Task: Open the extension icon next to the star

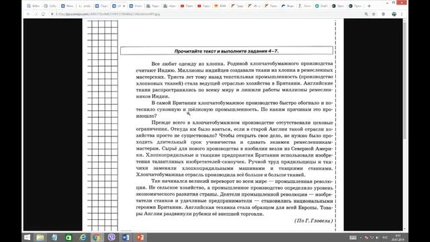Action: tap(384, 14)
